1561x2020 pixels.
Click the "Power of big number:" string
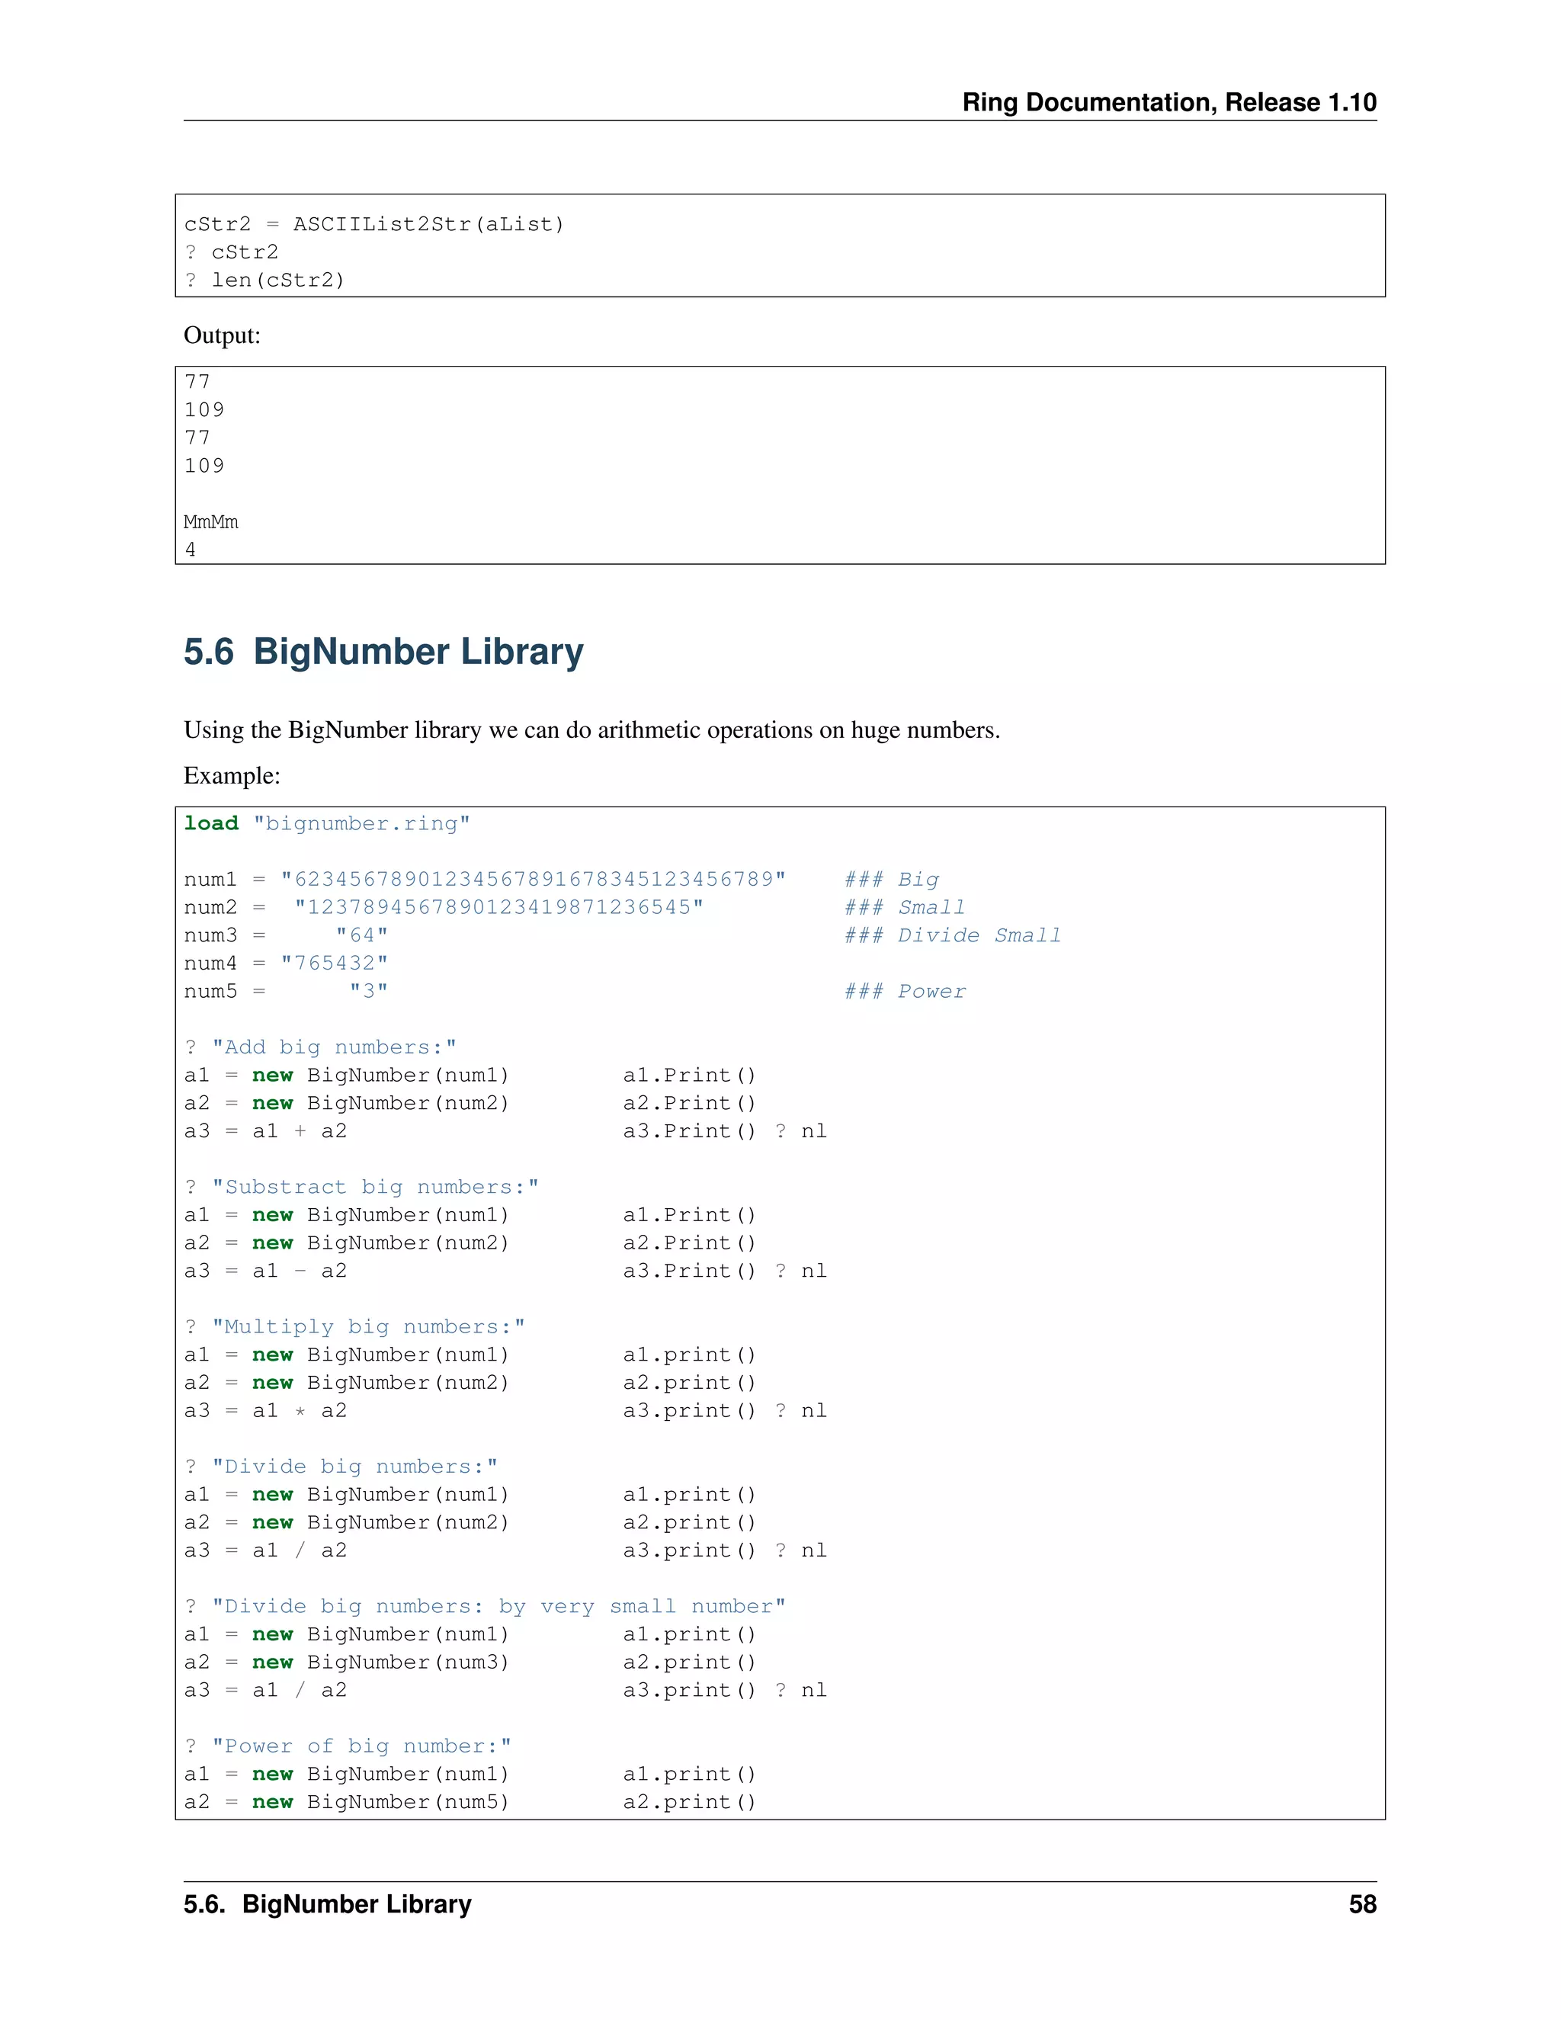(361, 1746)
